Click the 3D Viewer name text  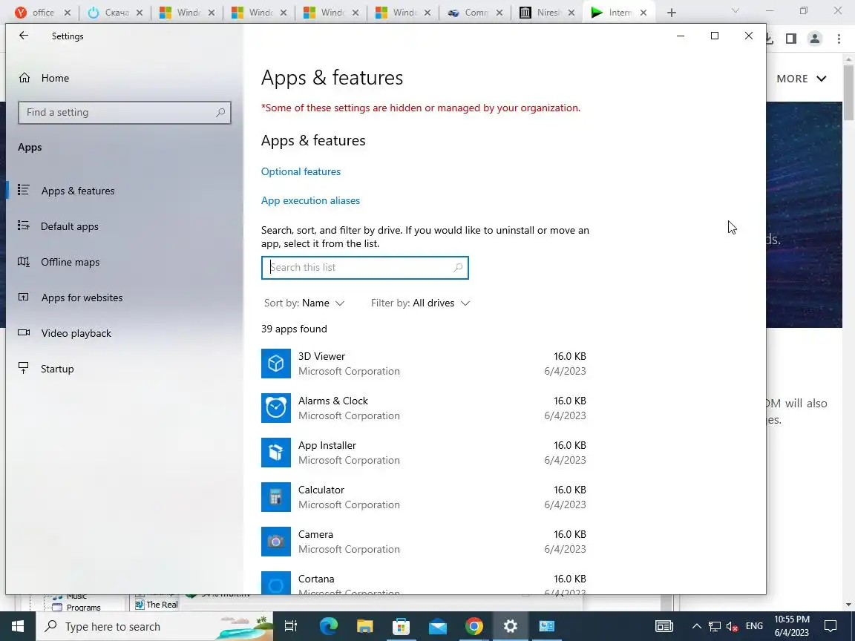pos(321,356)
